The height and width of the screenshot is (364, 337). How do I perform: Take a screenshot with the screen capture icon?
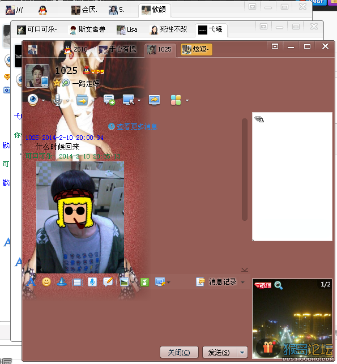(160, 282)
